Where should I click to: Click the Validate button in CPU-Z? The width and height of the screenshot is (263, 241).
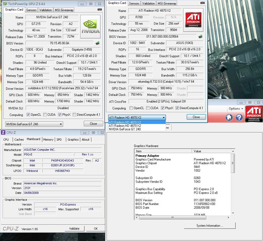(74, 229)
